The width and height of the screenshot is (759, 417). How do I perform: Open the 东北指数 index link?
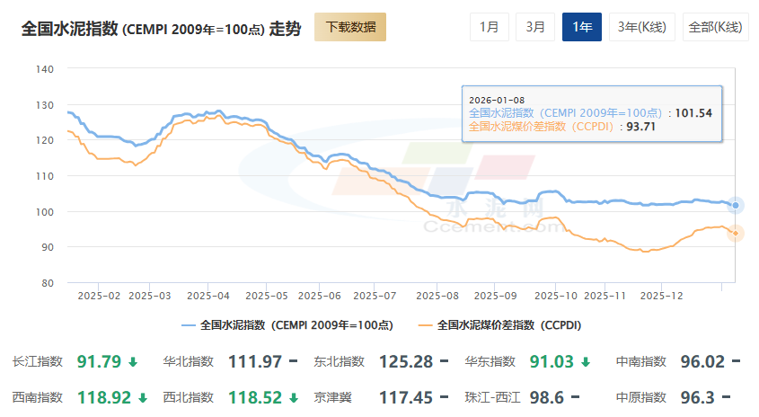coord(339,362)
